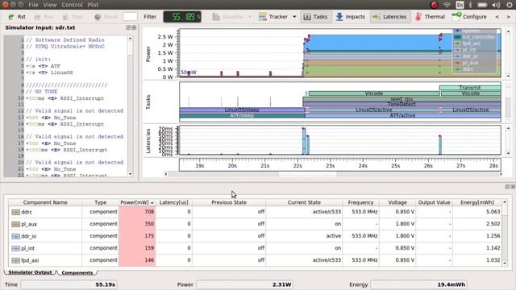Click the pl_int component color icon
The height and width of the screenshot is (290, 516).
point(15,248)
